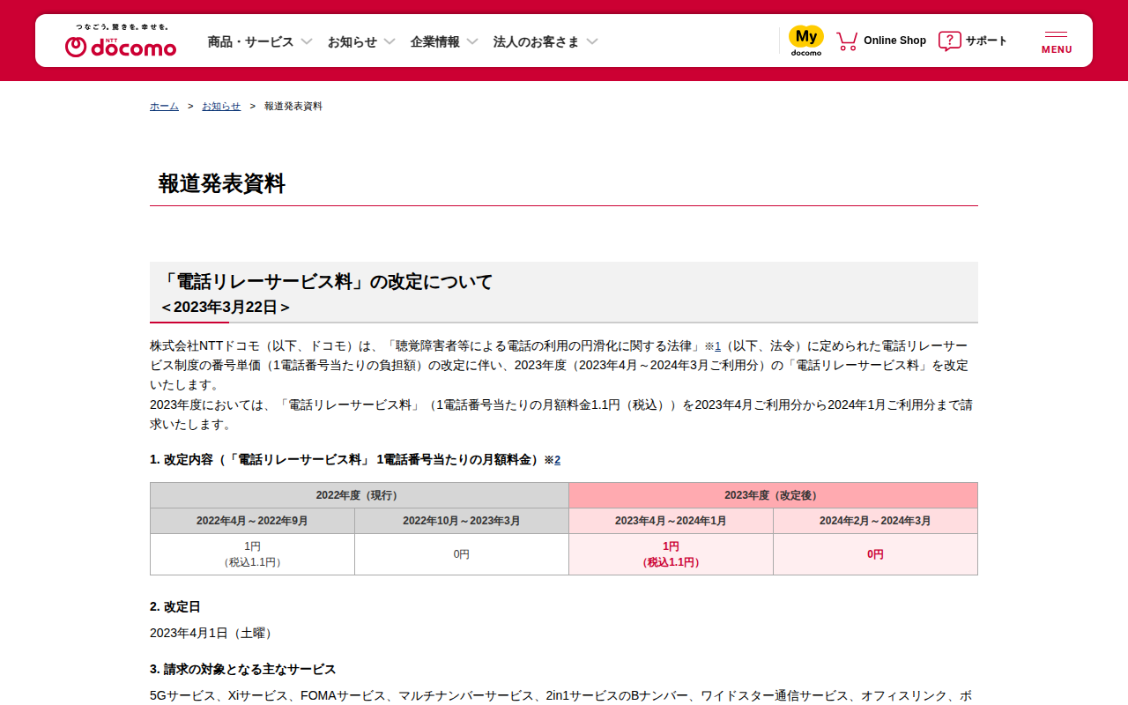
Task: Click the red 0円 table cell
Action: [x=875, y=554]
